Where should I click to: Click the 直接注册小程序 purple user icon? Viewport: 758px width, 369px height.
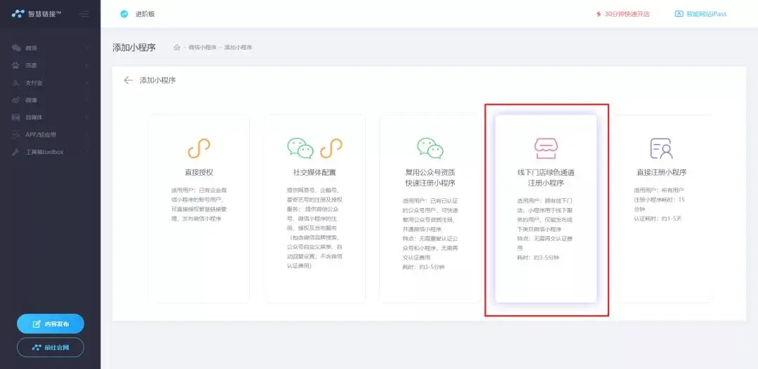tap(661, 148)
